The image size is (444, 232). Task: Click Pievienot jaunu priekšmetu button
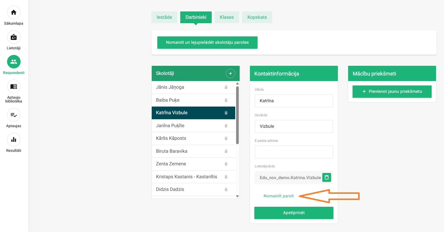(392, 92)
